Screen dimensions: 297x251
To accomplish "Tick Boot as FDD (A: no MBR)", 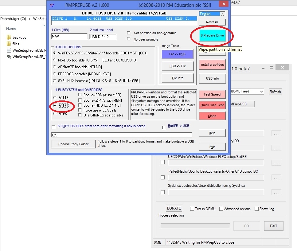I will pyautogui.click(x=80, y=95).
